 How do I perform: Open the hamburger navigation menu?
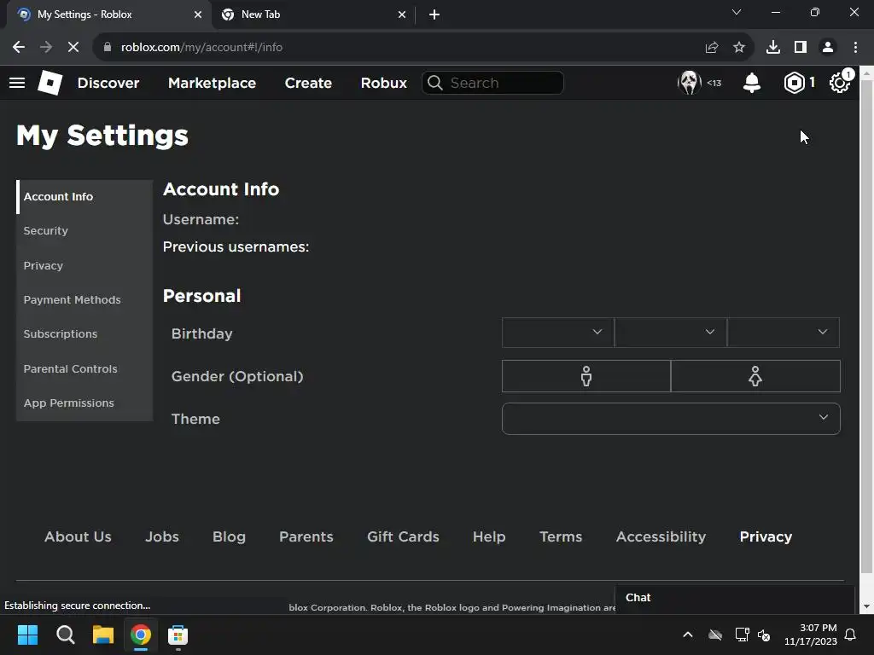point(17,83)
